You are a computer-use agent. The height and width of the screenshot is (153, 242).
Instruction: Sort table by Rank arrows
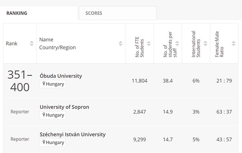click(32, 43)
